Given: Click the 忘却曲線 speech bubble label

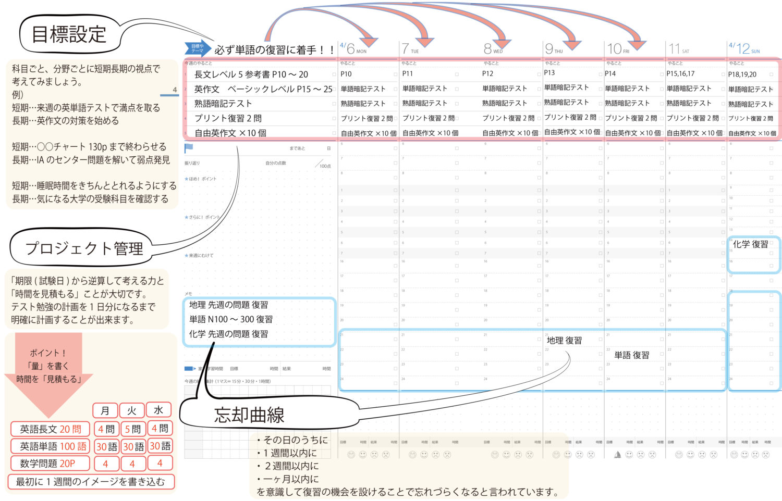Looking at the screenshot, I should pyautogui.click(x=249, y=415).
